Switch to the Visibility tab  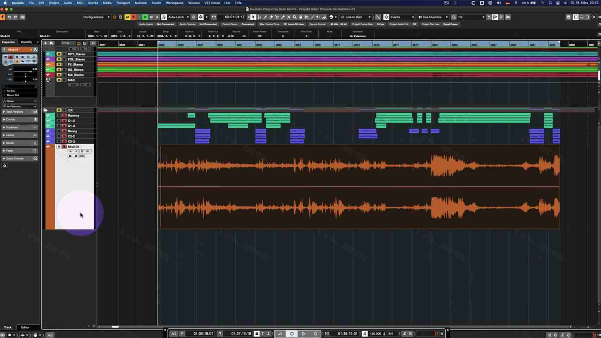pos(26,42)
